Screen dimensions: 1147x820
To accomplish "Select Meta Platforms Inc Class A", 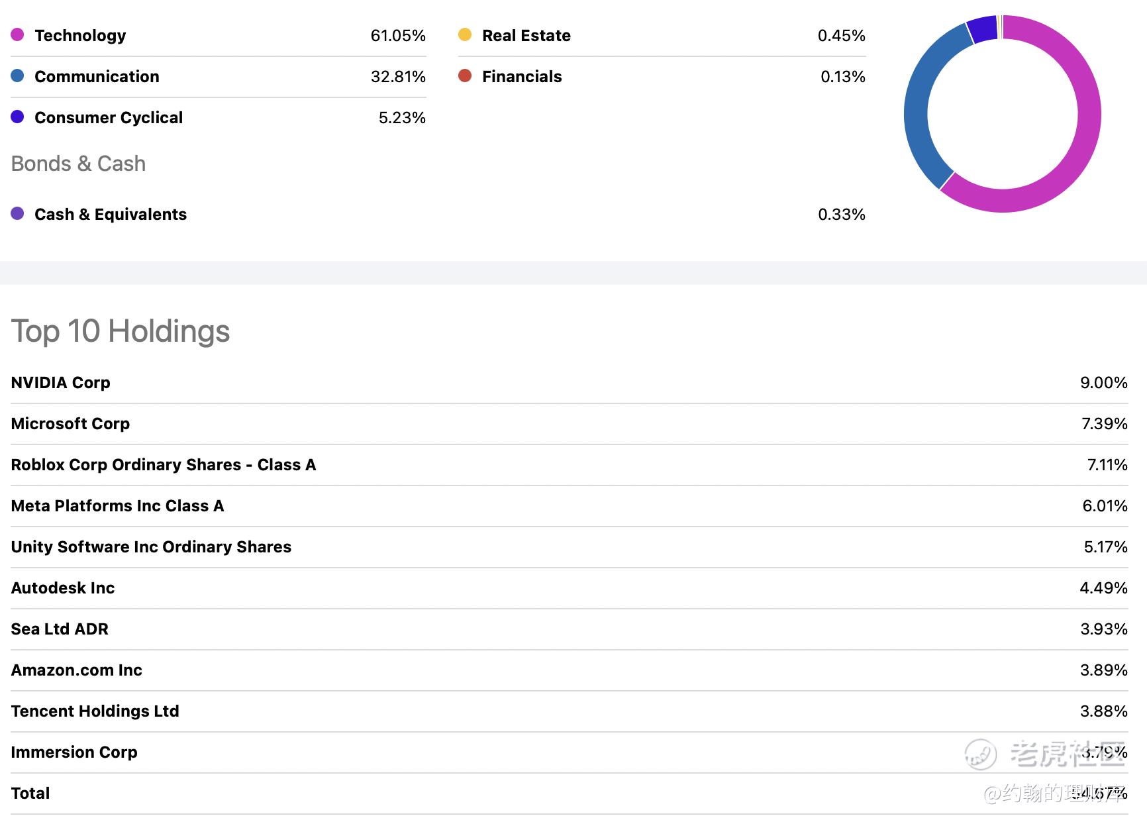I will [118, 505].
